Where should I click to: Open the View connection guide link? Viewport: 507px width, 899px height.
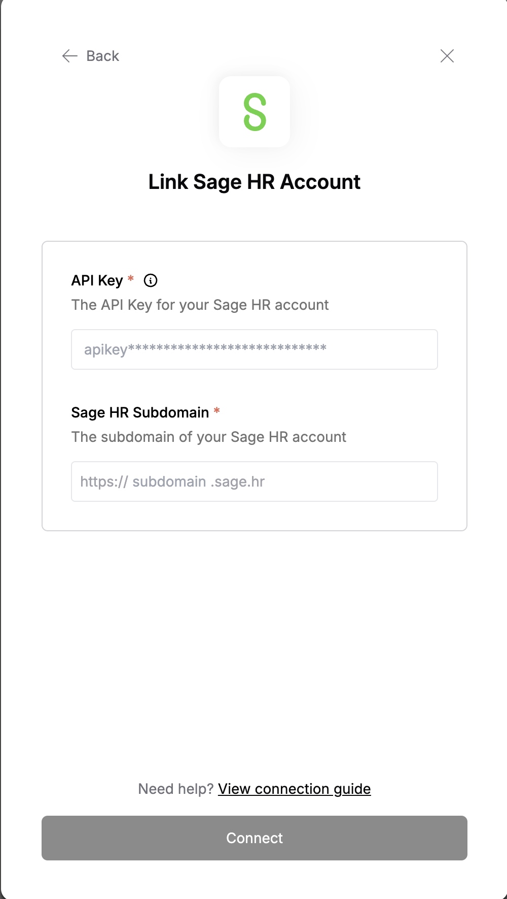click(x=295, y=789)
